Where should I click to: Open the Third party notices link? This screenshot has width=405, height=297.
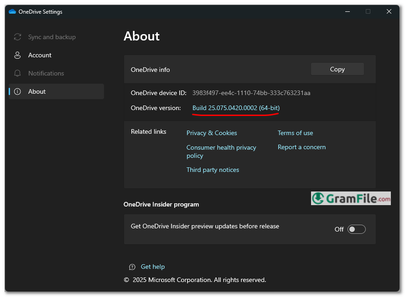(213, 170)
